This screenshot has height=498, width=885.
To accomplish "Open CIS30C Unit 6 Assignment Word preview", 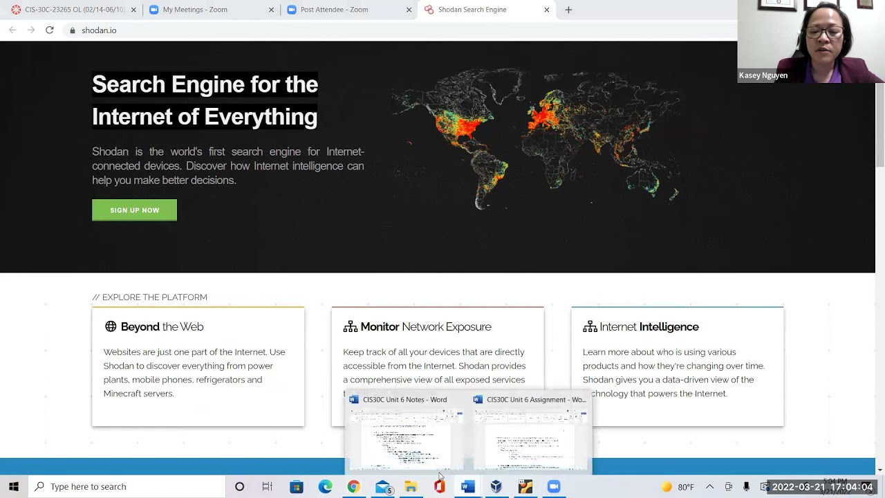I will (530, 432).
